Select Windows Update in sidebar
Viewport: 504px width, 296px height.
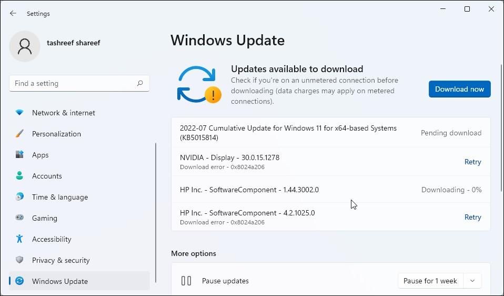79,281
